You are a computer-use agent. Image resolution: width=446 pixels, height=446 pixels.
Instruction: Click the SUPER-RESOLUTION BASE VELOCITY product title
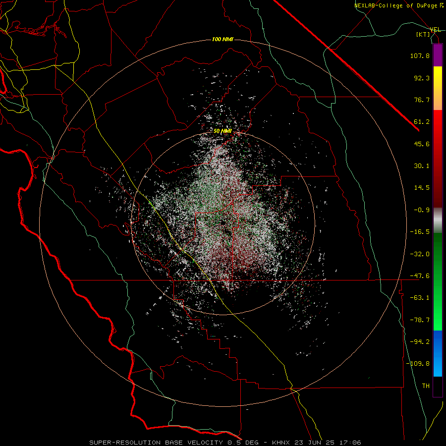coord(156,443)
